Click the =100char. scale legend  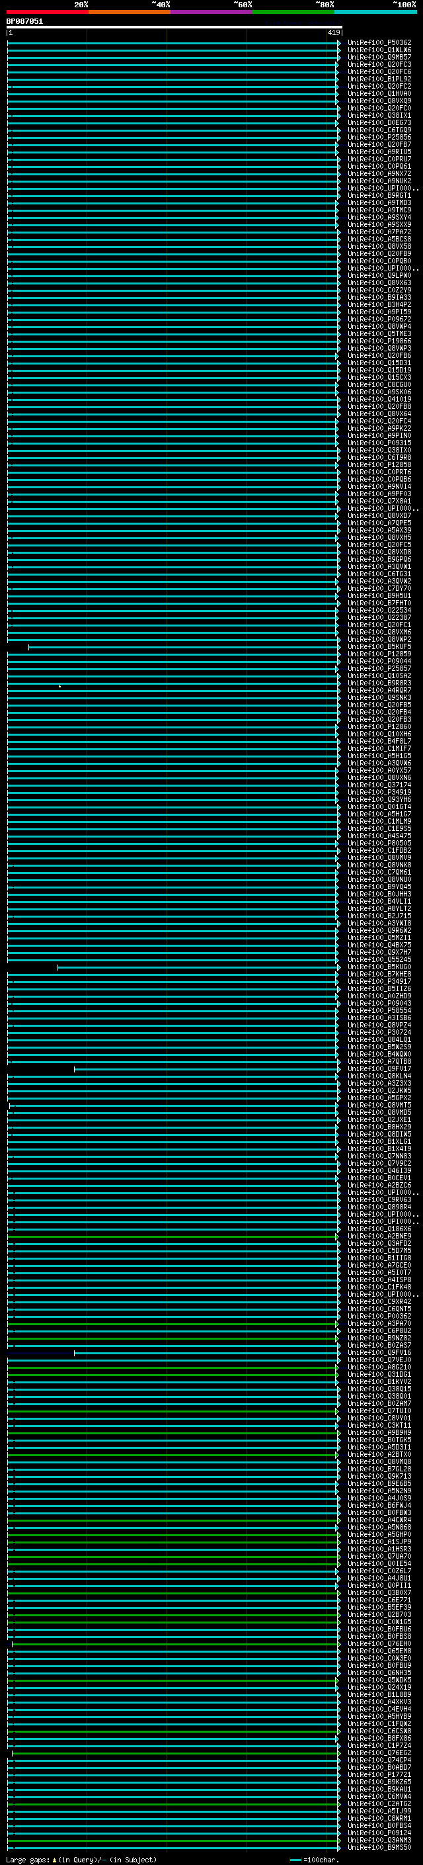(x=314, y=1860)
